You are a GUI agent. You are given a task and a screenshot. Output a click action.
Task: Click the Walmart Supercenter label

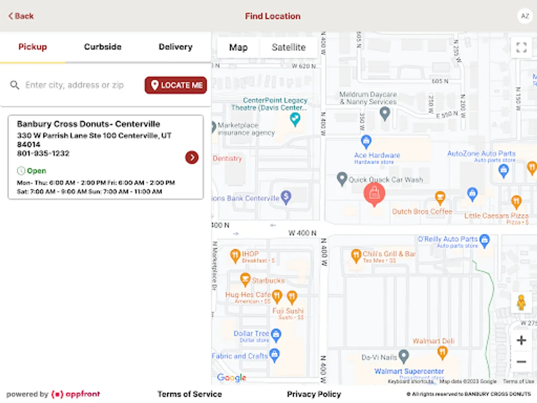409,371
